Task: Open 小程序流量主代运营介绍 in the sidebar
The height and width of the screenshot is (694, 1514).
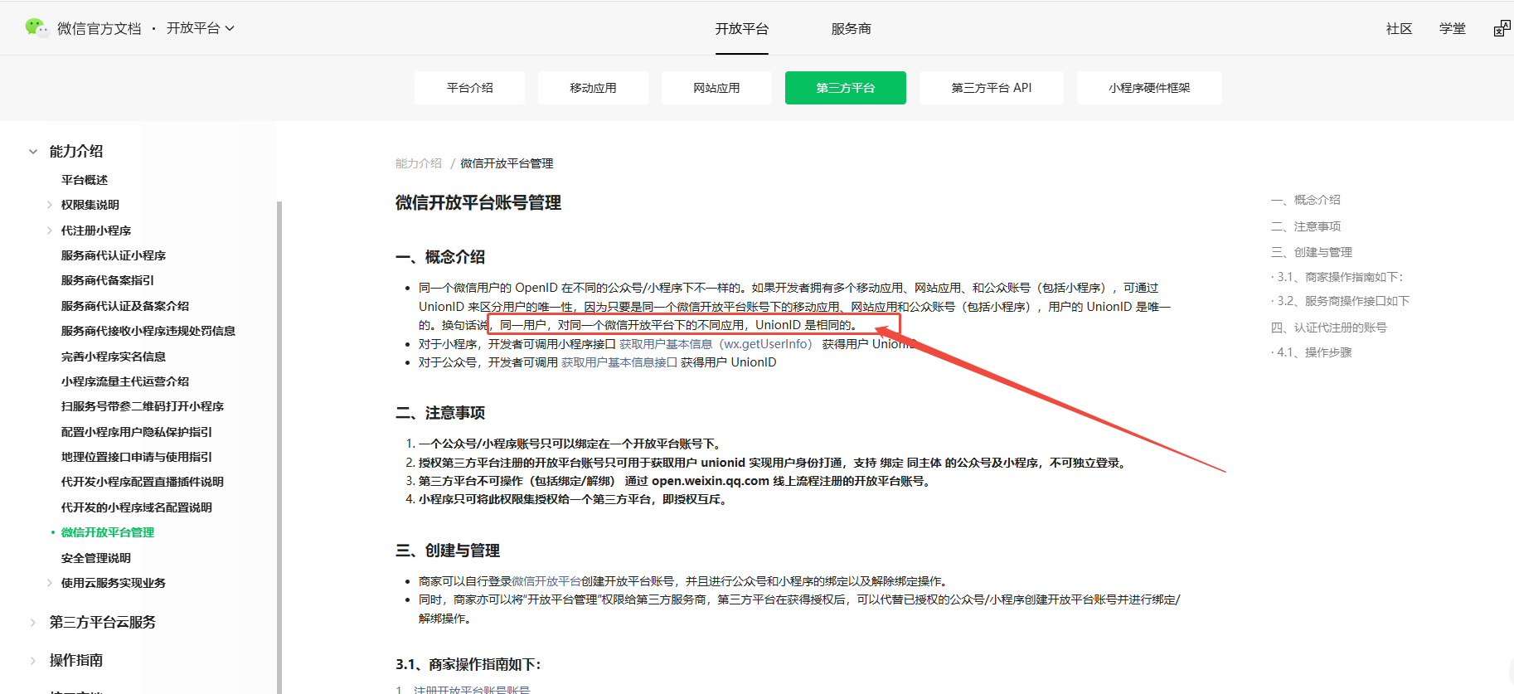Action: pyautogui.click(x=125, y=381)
